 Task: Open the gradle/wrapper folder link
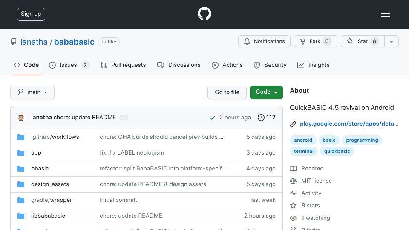[52, 200]
